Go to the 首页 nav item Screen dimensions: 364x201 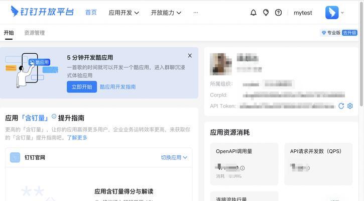91,13
